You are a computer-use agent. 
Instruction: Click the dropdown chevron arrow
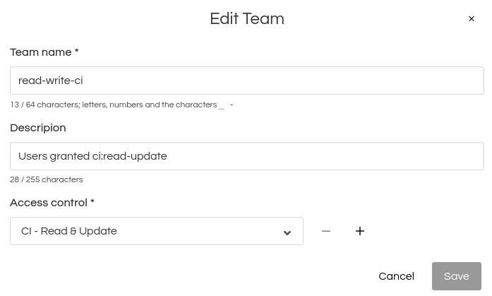[287, 232]
